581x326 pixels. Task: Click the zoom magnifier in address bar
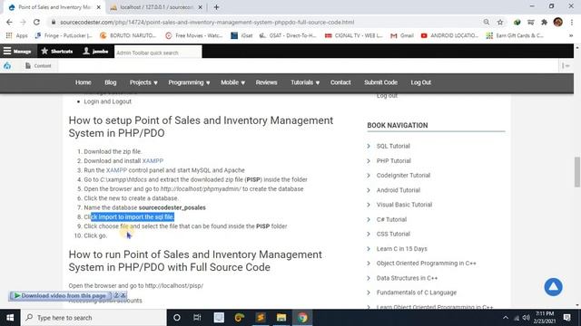click(487, 22)
